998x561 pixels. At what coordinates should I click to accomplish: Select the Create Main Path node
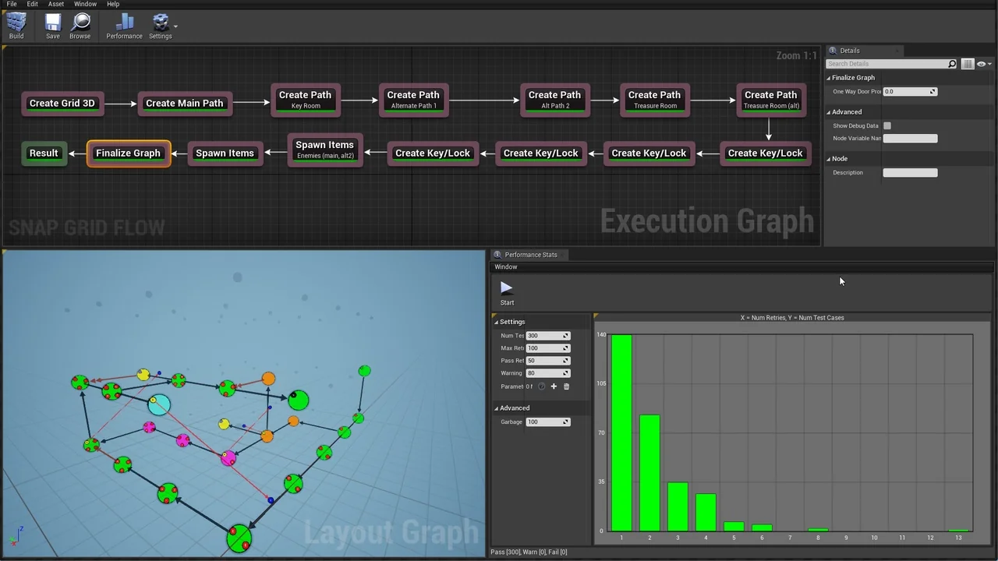tap(184, 104)
